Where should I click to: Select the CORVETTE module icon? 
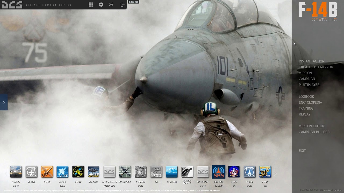203,172
